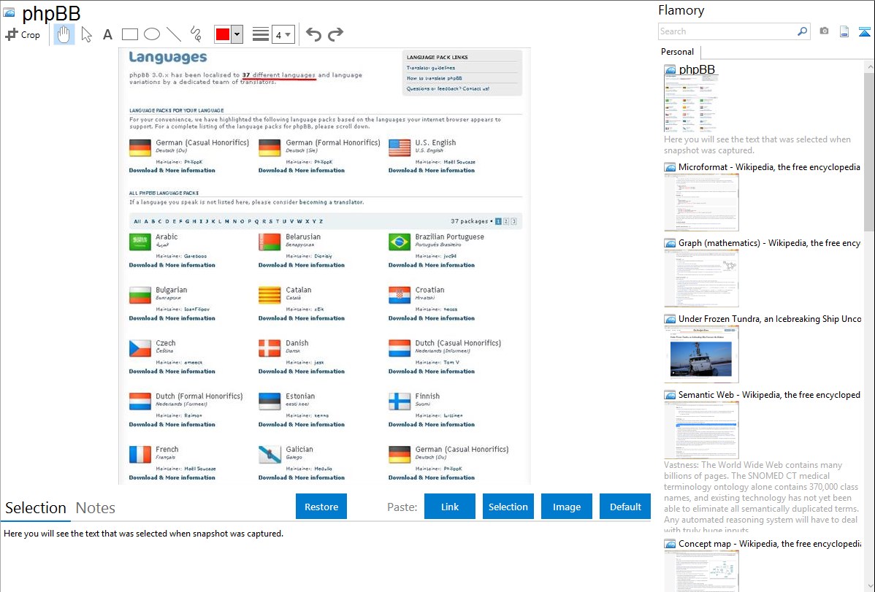Click the Paste Default button

tap(625, 507)
